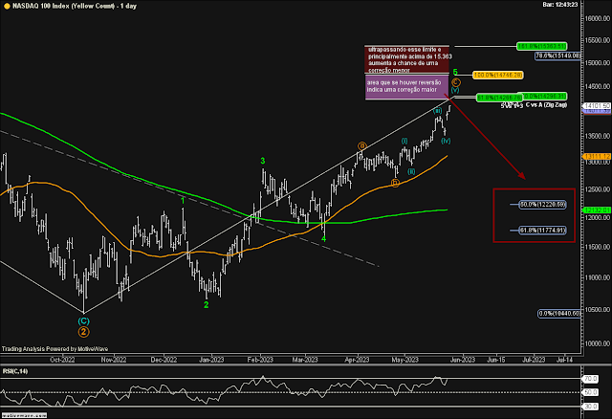Screen dimensions: 612x419
Task: Click the 14500.00 price axis label
Action: tap(597, 86)
